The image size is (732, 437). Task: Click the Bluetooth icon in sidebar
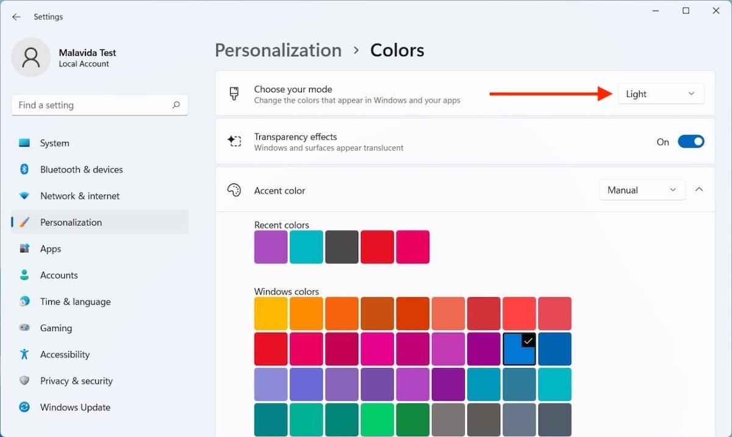pos(24,169)
